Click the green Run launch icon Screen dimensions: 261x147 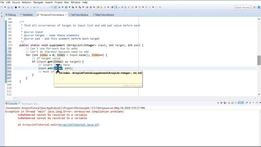click(x=66, y=7)
